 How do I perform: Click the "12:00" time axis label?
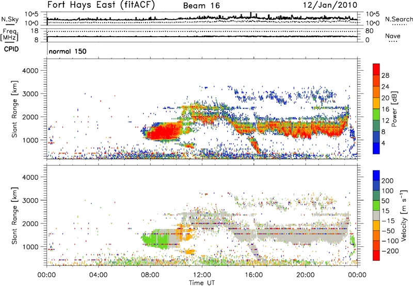click(x=202, y=275)
